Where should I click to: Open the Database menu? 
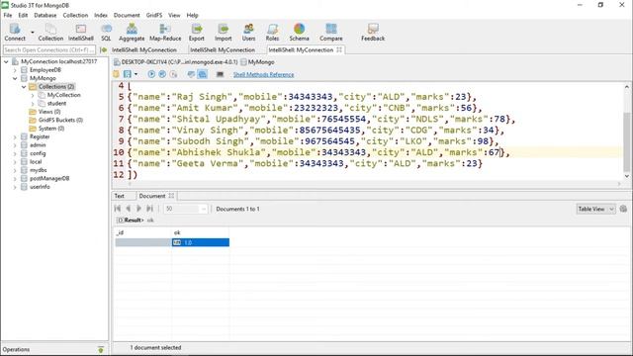[x=45, y=15]
